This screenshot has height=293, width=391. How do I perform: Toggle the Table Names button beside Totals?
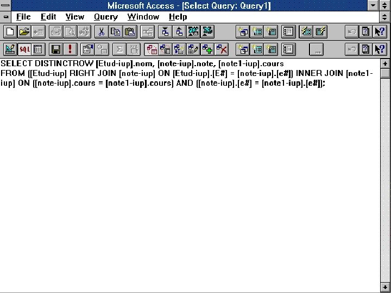tap(134, 49)
